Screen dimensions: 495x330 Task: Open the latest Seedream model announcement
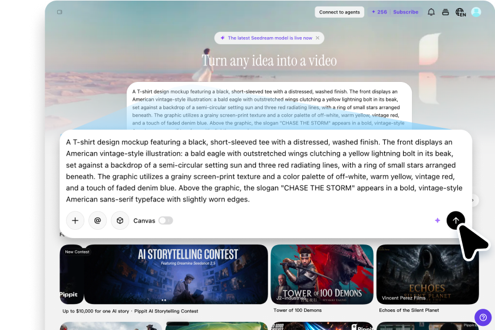[x=270, y=38]
